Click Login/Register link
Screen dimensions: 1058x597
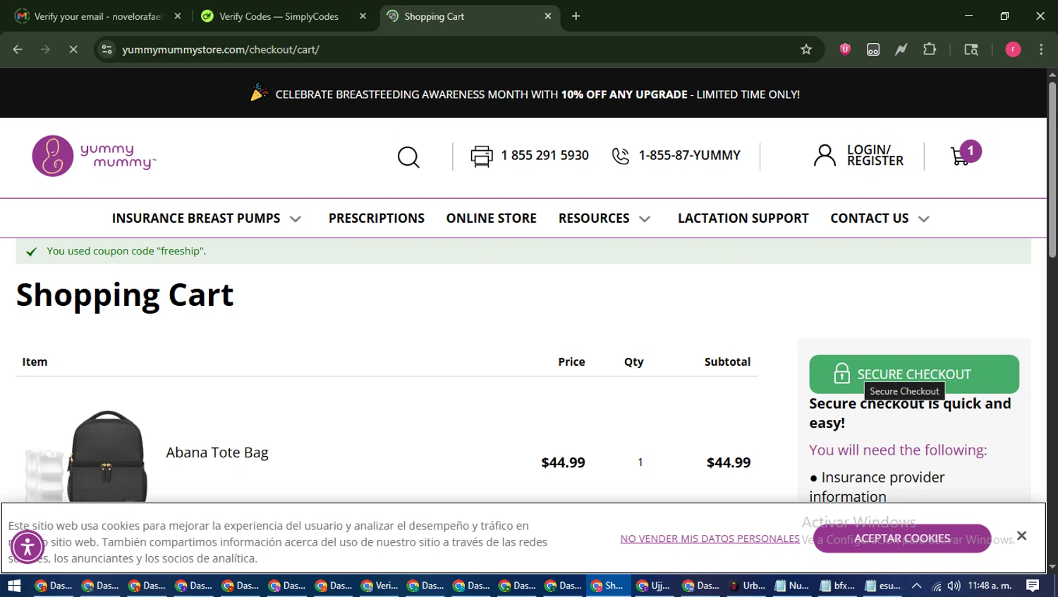point(875,155)
